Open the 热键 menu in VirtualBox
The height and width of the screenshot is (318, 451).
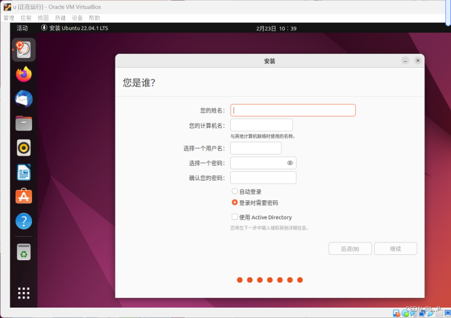click(x=60, y=18)
